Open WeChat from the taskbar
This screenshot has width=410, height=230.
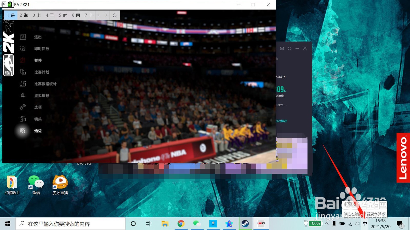(x=197, y=224)
